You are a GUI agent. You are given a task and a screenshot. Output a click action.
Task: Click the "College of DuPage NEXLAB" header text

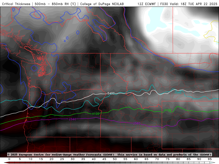(102, 4)
